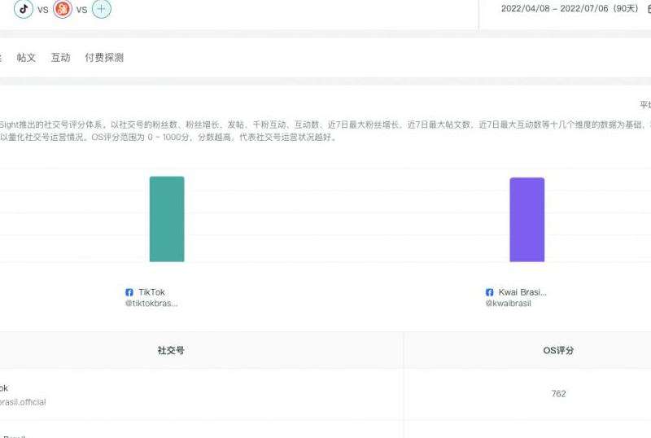
Task: Click the TikTok avatar in comparison header
Action: [24, 10]
